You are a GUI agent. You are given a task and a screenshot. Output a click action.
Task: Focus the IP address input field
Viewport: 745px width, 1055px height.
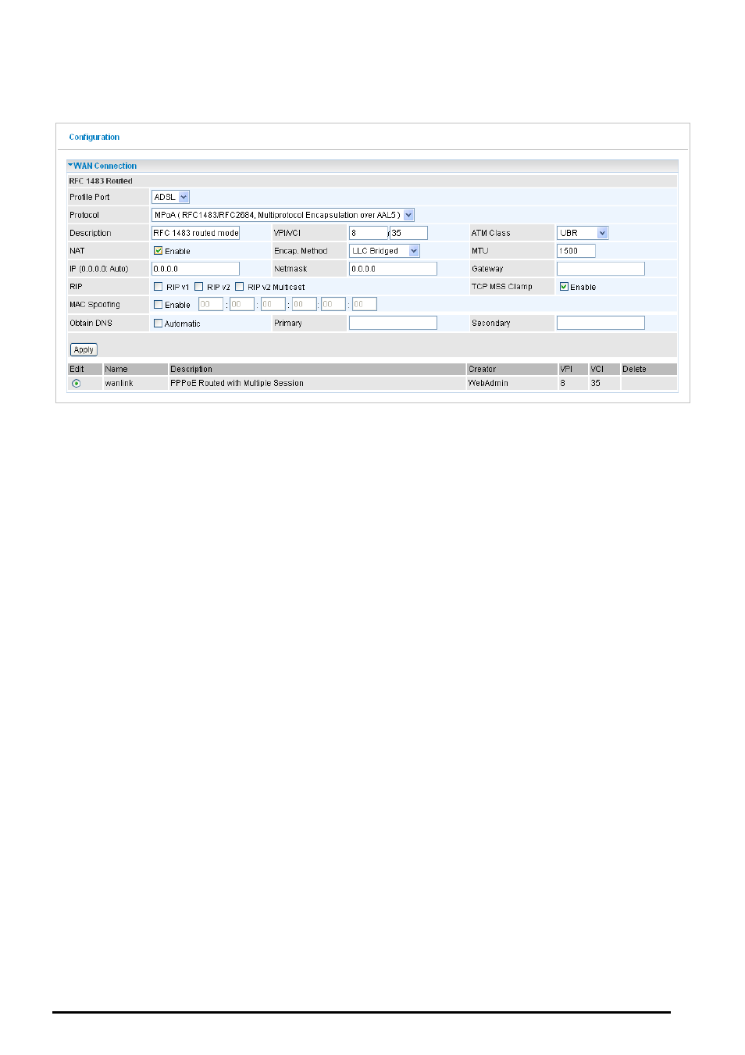[x=195, y=269]
